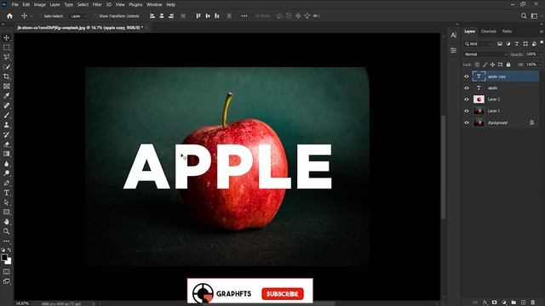545x306 pixels.
Task: Select the Eraser tool
Action: [x=6, y=144]
